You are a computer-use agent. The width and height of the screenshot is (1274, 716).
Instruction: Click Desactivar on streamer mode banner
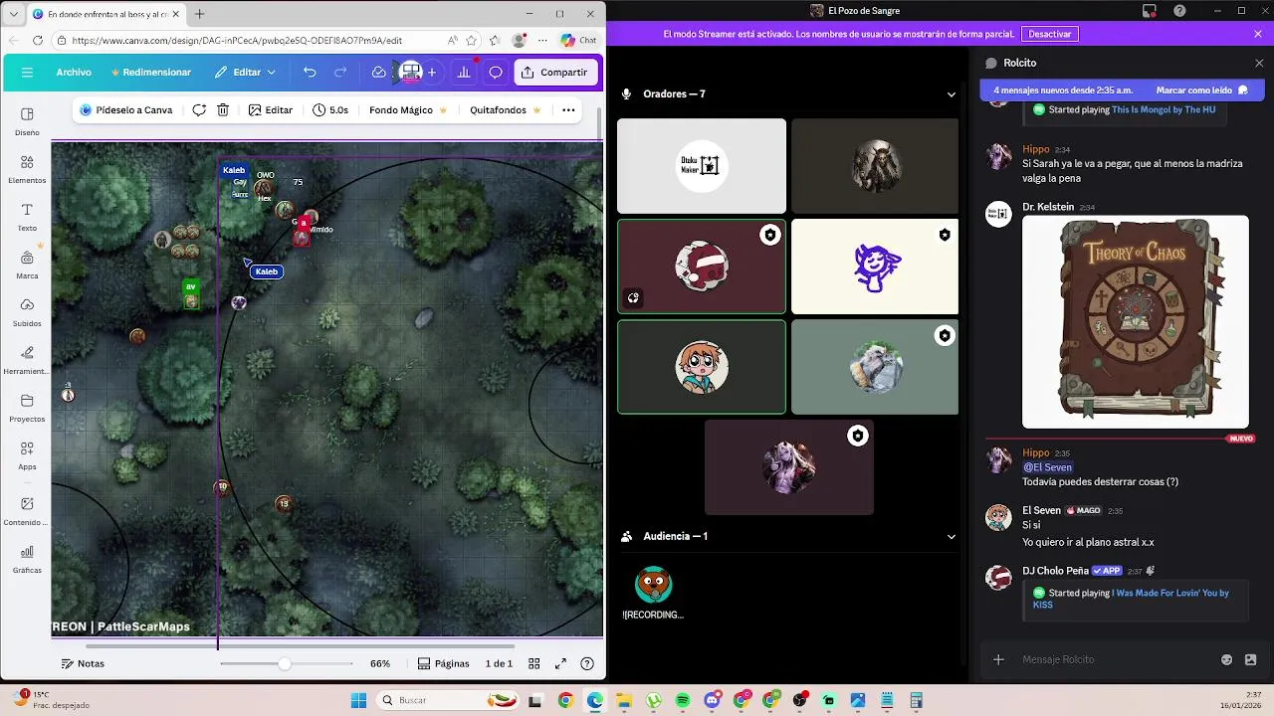coord(1050,34)
